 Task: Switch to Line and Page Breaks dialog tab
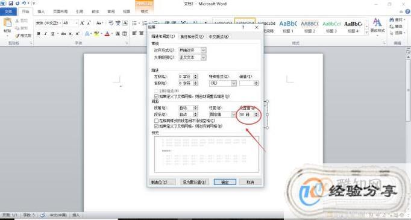point(192,37)
